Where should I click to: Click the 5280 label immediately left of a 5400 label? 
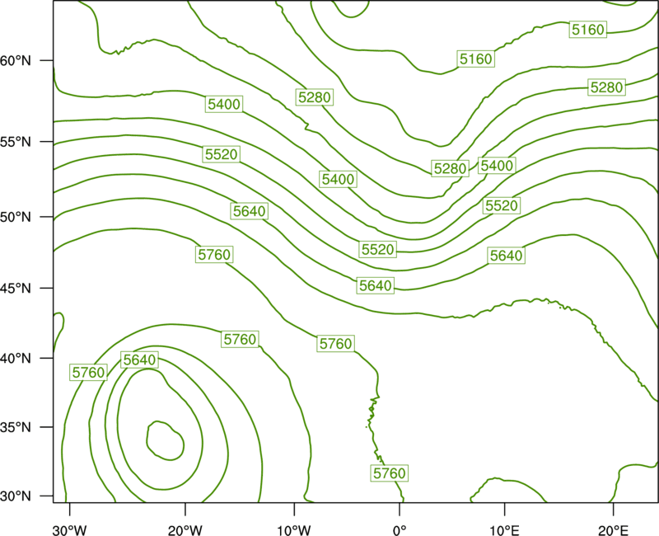pyautogui.click(x=450, y=169)
